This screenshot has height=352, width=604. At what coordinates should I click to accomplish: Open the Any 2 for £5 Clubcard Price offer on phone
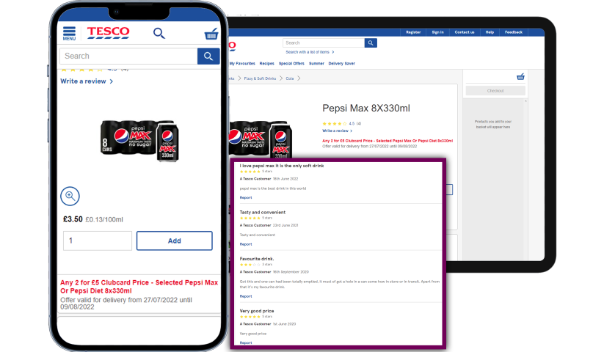coord(139,287)
